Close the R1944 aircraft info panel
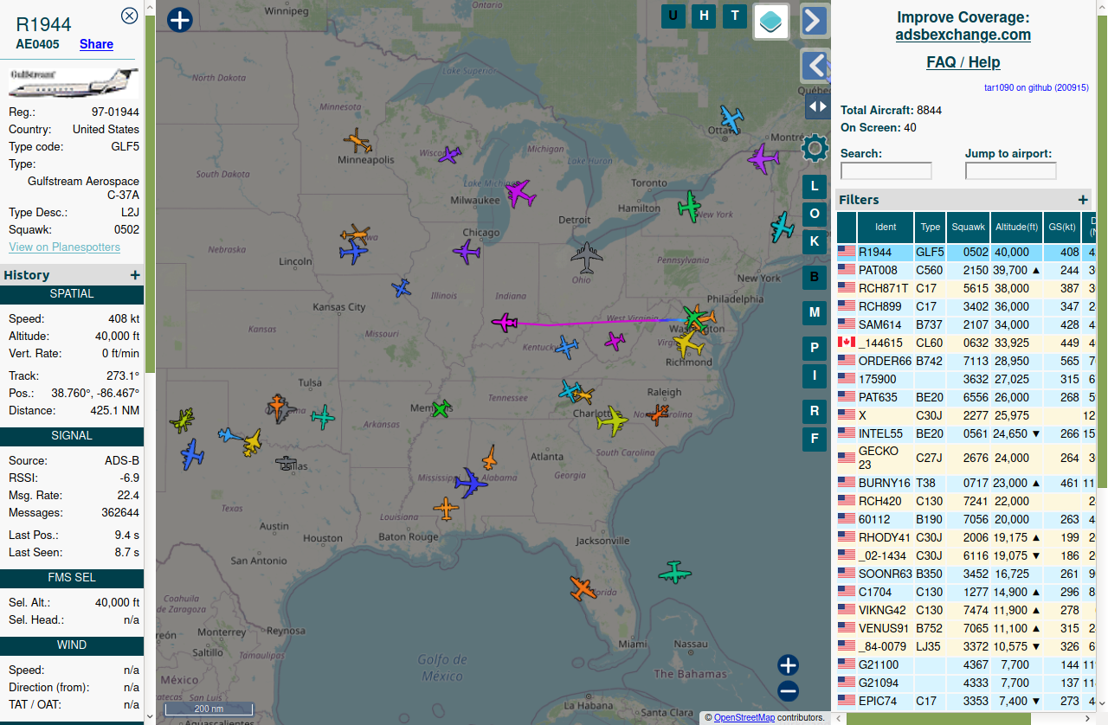The width and height of the screenshot is (1108, 725). 129,16
